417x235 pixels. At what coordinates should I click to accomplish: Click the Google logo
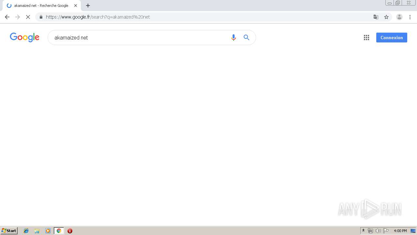24,38
